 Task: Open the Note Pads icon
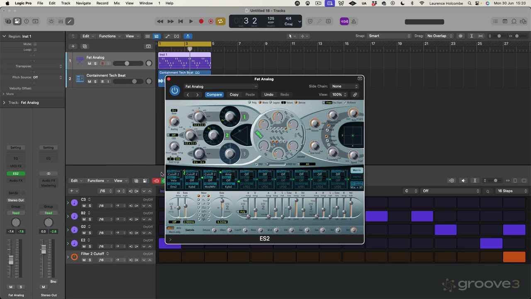pyautogui.click(x=505, y=21)
